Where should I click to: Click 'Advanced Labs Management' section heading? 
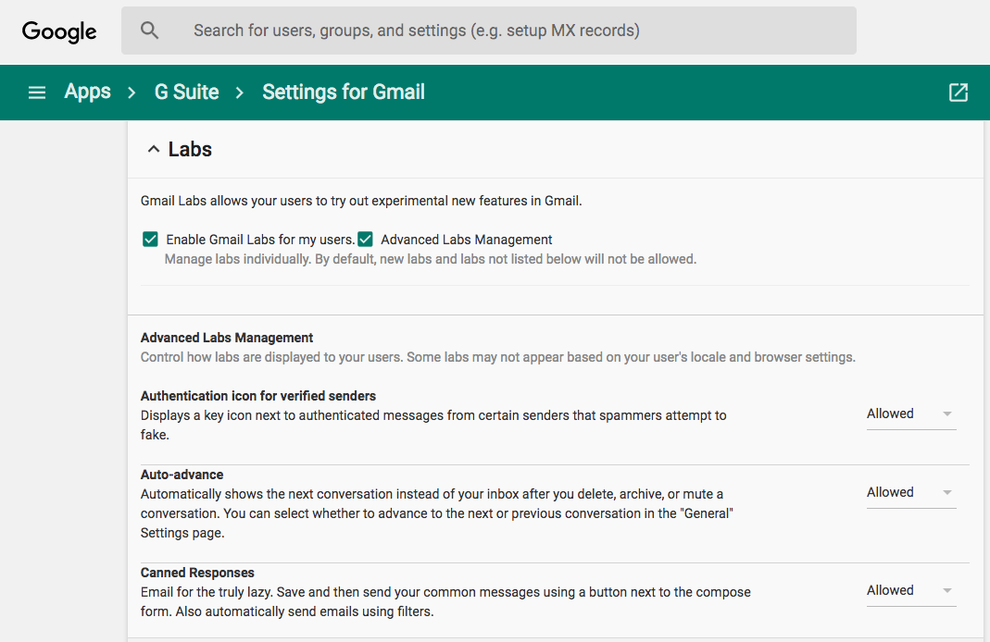pos(227,338)
